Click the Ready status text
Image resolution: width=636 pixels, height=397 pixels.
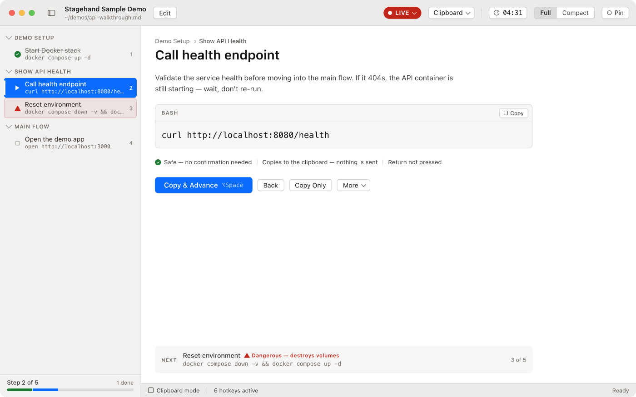[x=621, y=391]
